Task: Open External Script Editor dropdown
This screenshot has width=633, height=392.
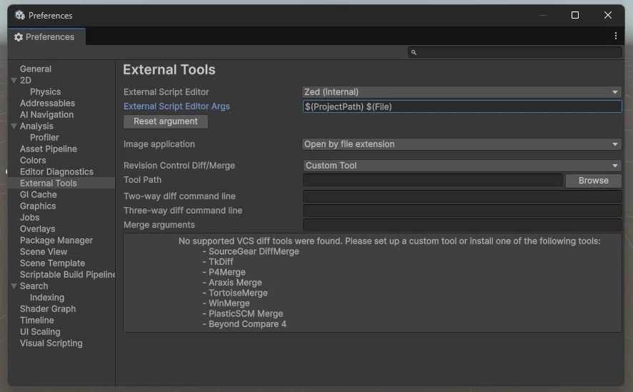Action: coord(462,92)
